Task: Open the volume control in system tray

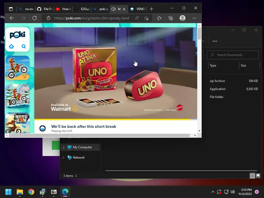Action: (x=233, y=192)
